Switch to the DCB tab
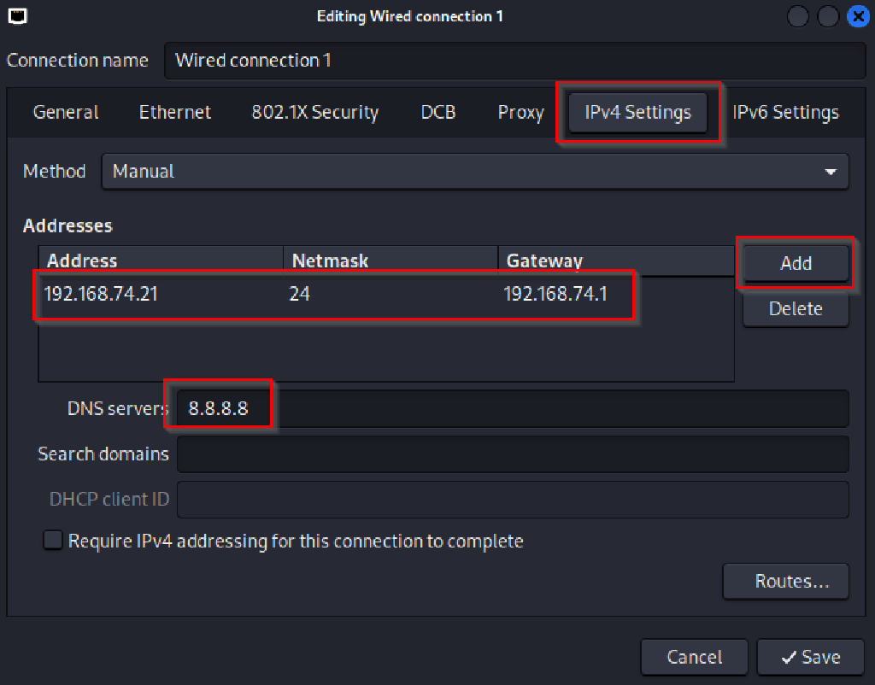The width and height of the screenshot is (875, 685). [438, 112]
